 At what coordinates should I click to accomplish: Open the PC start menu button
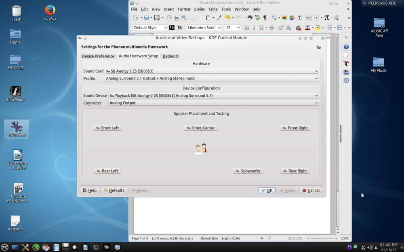tap(4, 248)
